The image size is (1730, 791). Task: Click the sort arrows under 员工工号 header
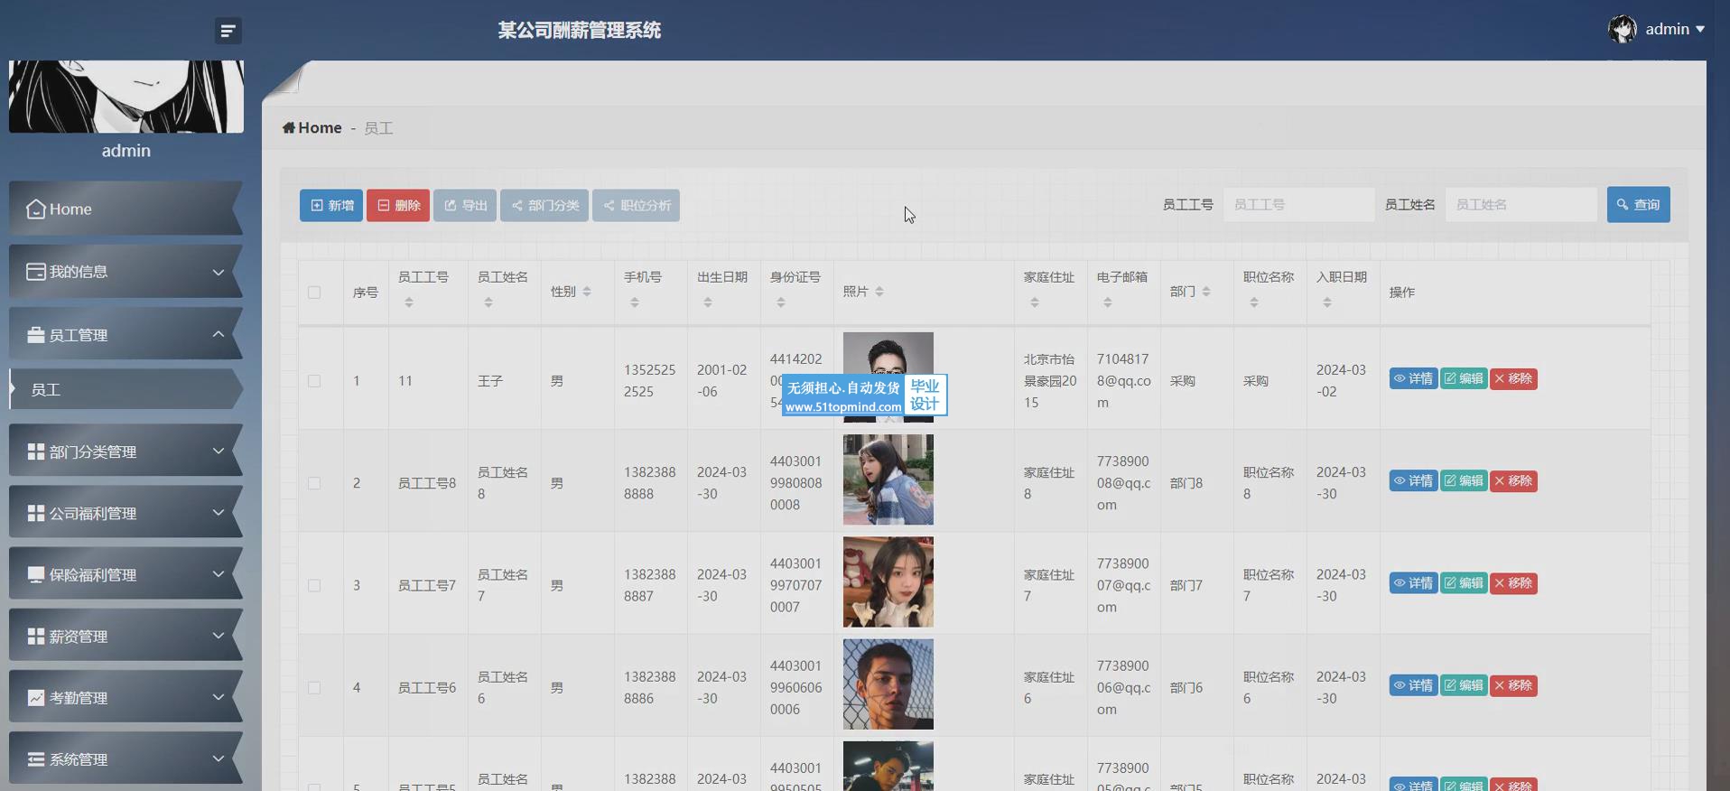click(409, 302)
